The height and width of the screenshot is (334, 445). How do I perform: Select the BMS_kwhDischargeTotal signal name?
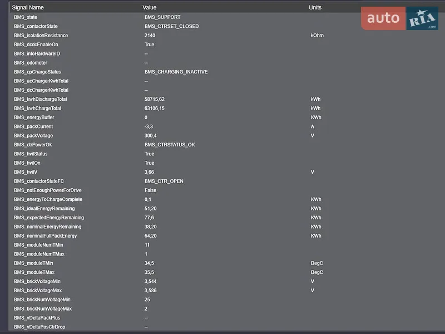(40, 99)
